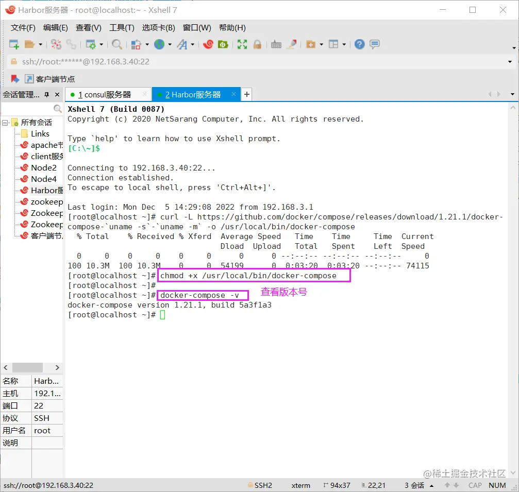Click the font toolbar icon
The height and width of the screenshot is (492, 519).
pyautogui.click(x=182, y=44)
